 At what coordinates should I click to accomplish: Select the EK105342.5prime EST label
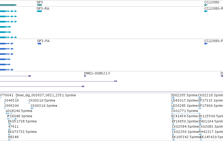[x=186, y=137]
